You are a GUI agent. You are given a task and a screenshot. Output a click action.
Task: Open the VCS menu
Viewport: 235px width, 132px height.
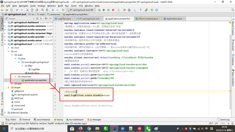pyautogui.click(x=81, y=6)
